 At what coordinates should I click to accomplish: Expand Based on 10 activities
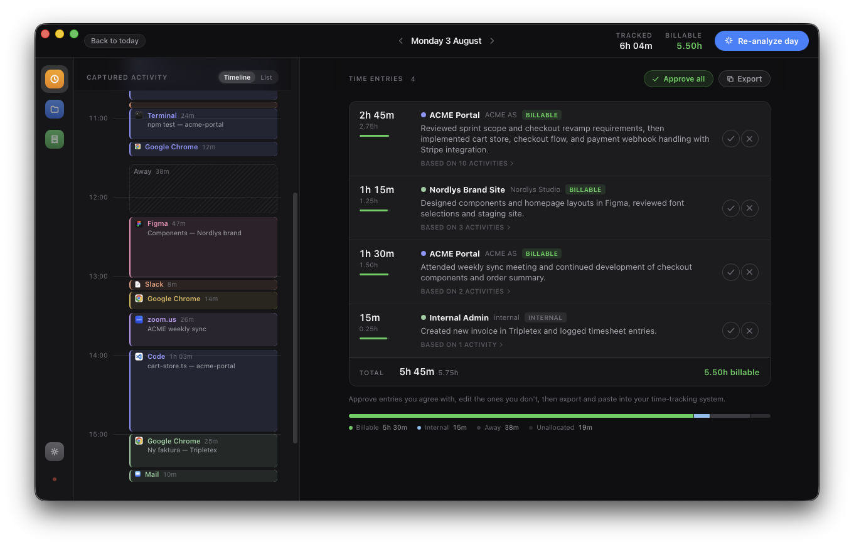467,163
